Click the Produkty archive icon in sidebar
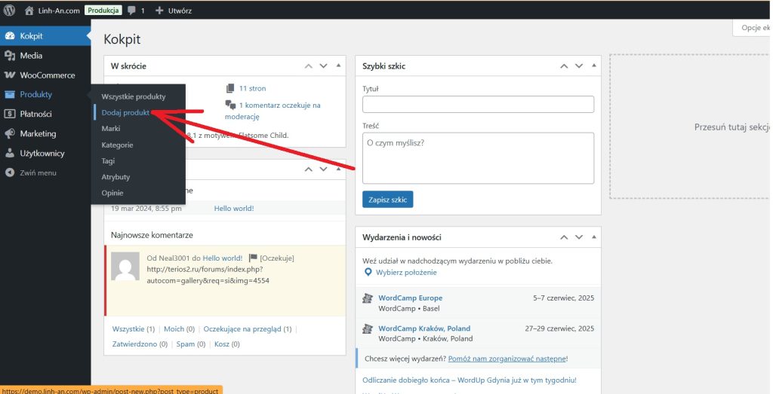 click(10, 94)
